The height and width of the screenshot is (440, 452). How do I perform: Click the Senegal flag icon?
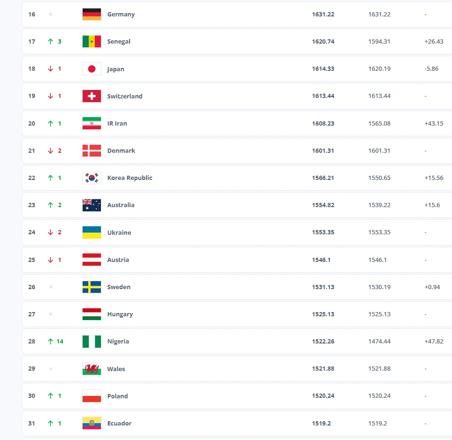(92, 42)
